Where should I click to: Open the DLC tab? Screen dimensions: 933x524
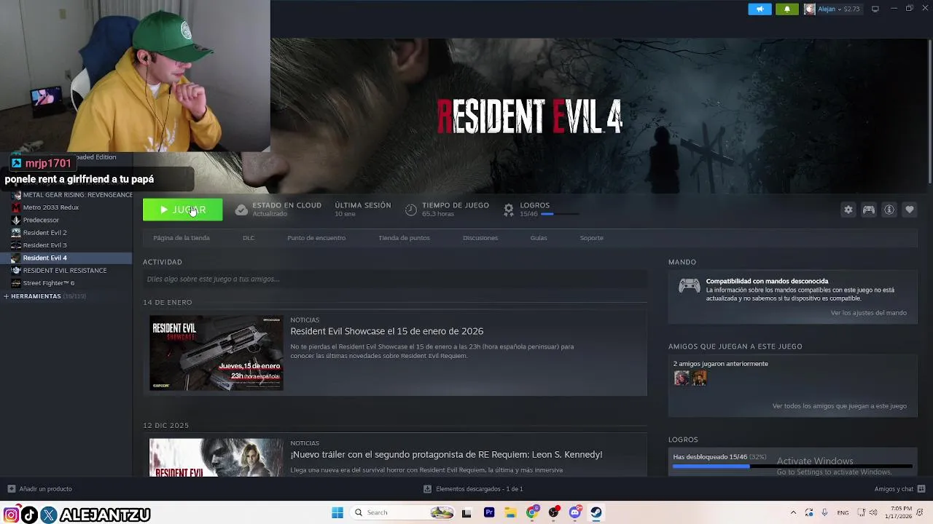[249, 238]
